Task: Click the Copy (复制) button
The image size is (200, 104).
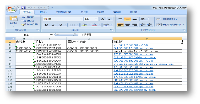Action: (28, 21)
